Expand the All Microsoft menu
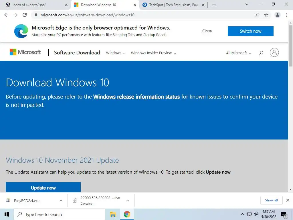 238,53
